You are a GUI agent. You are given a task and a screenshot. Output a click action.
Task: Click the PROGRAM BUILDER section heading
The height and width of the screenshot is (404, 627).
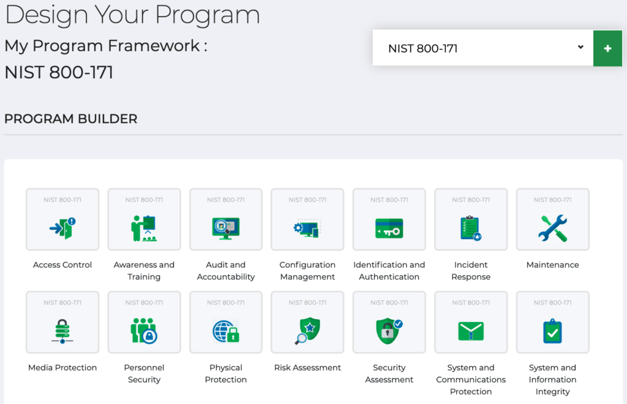point(71,119)
